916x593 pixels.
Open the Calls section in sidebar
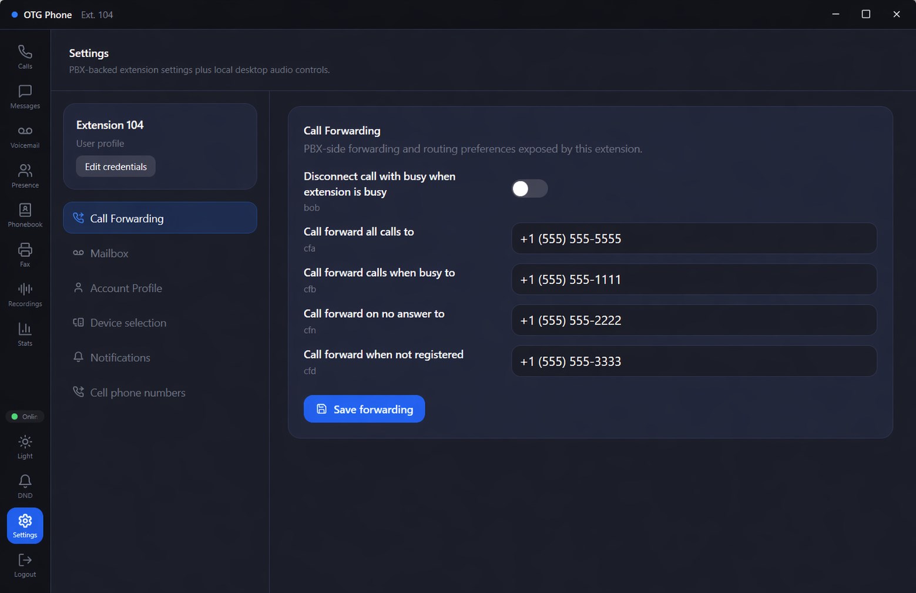[x=25, y=57]
